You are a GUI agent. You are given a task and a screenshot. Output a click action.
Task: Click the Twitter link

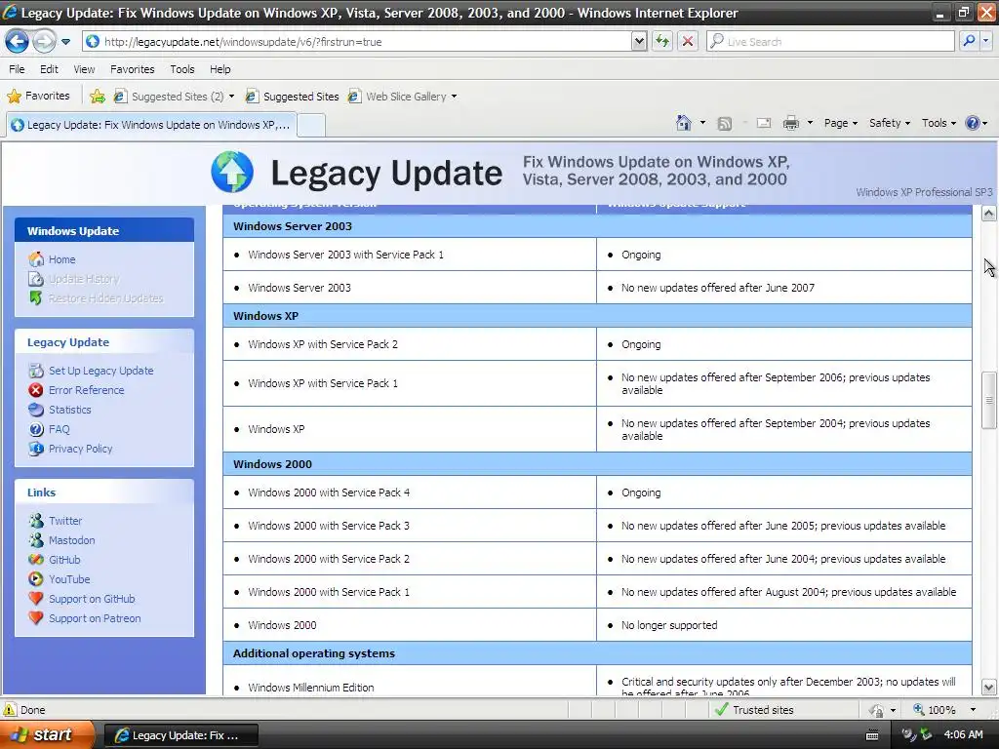pyautogui.click(x=65, y=521)
